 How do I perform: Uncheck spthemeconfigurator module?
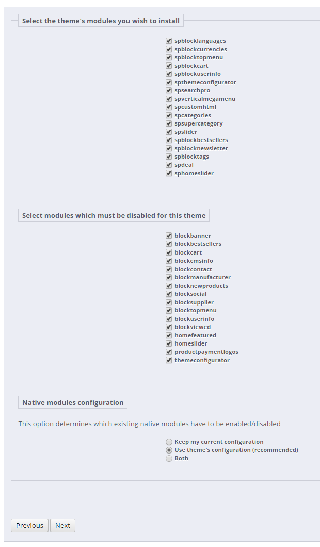(169, 82)
